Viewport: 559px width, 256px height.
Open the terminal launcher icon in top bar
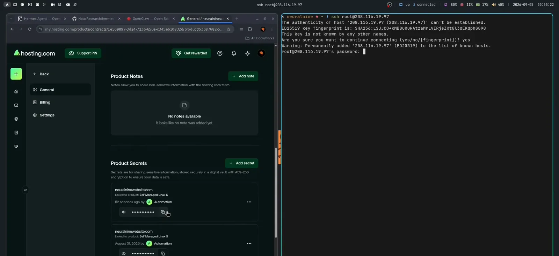[30, 5]
